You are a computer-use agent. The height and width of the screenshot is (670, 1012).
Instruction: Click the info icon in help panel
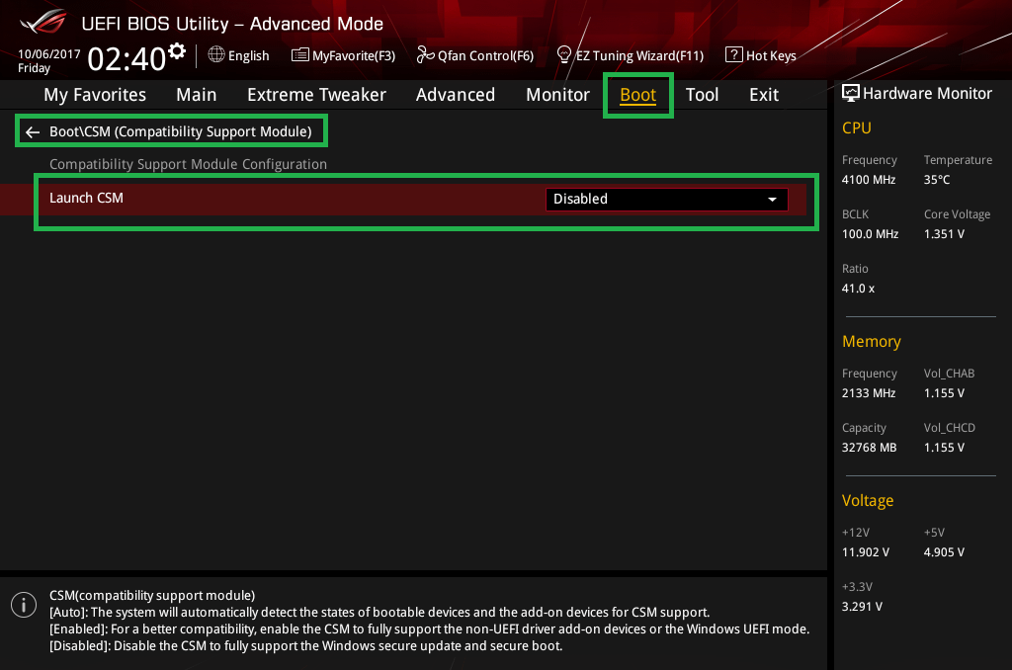(x=24, y=605)
